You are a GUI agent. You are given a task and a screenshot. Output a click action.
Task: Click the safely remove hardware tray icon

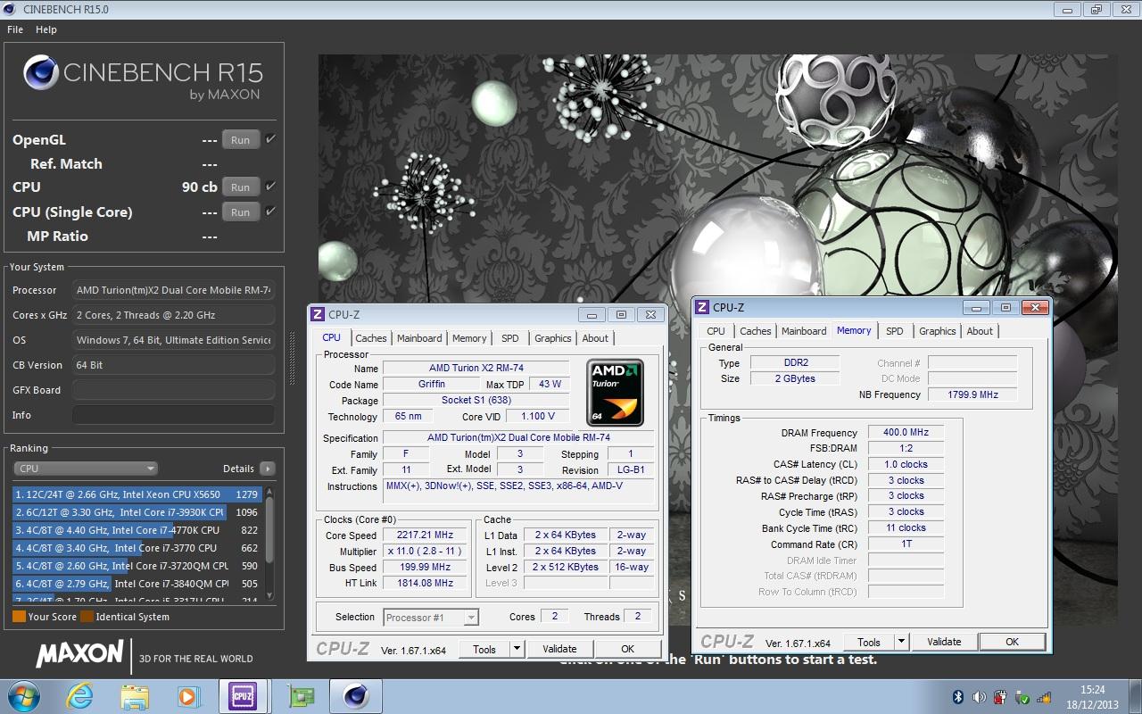click(x=1023, y=697)
